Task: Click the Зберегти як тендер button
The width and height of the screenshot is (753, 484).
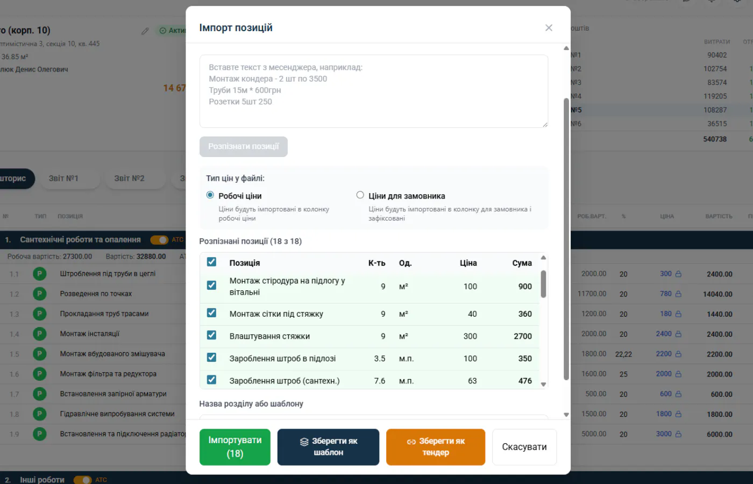Action: coord(436,447)
